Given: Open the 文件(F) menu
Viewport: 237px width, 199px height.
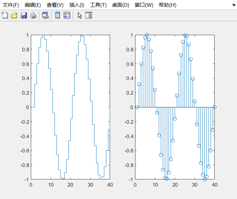Looking at the screenshot, I should (x=11, y=5).
